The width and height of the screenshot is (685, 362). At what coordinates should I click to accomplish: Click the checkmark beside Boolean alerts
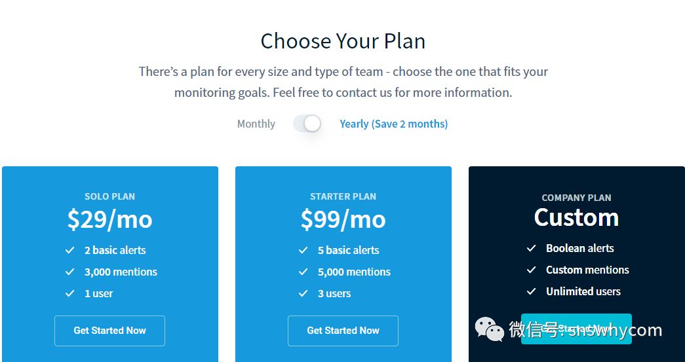pos(532,248)
